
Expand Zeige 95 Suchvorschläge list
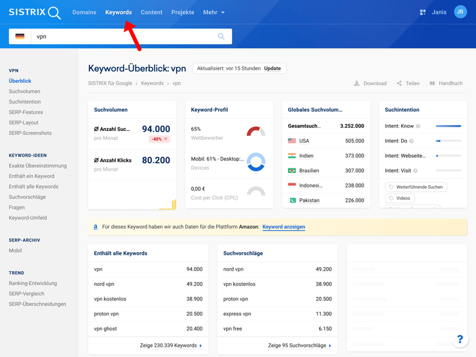point(299,345)
